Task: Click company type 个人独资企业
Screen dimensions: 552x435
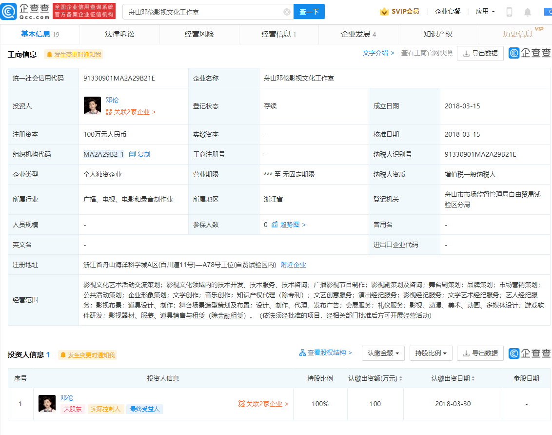Action: [x=102, y=174]
